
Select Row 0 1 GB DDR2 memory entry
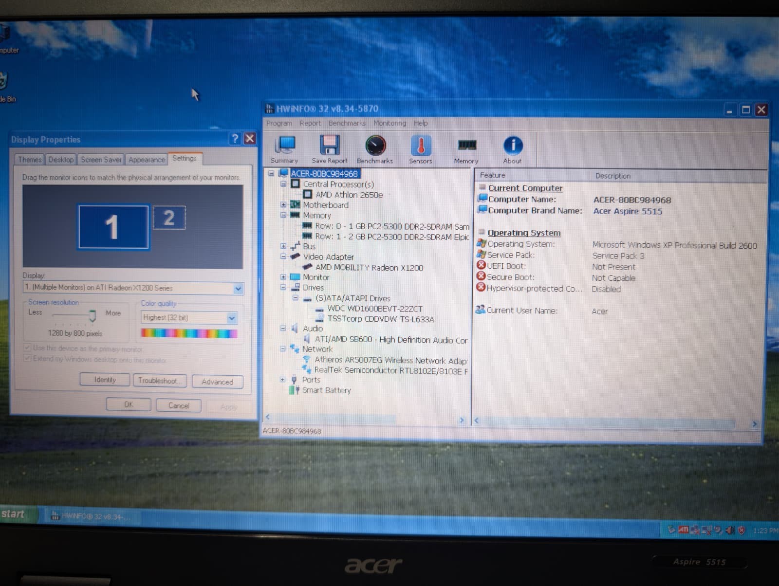[x=392, y=226]
